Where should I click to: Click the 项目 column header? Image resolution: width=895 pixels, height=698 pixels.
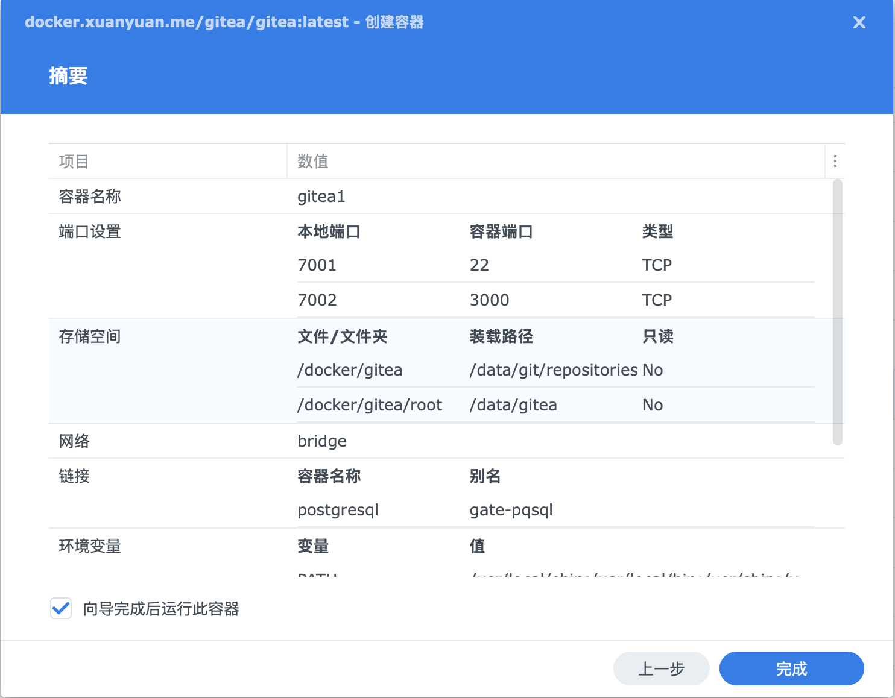[74, 162]
